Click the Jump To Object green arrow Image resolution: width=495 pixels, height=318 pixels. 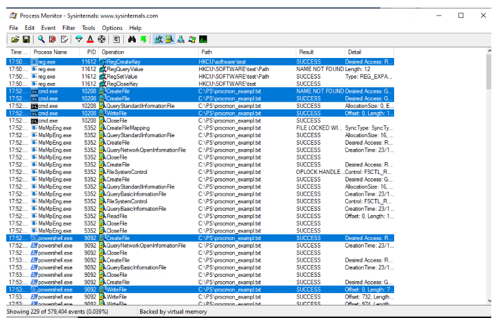click(x=143, y=39)
